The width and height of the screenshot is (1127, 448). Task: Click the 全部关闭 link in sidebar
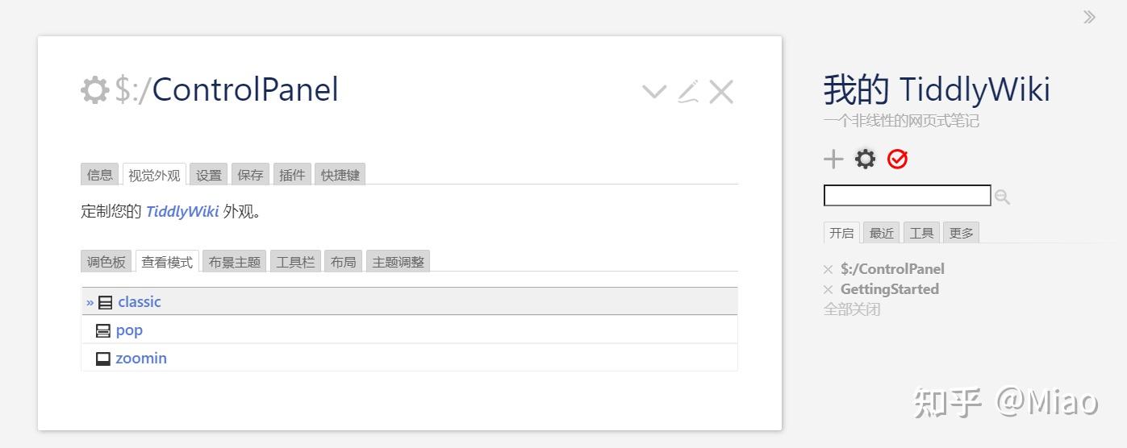tap(852, 309)
